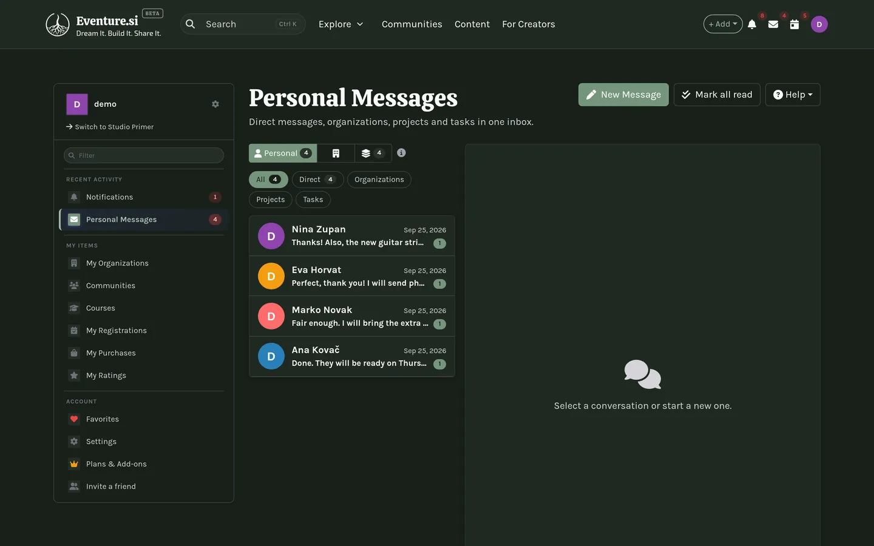Open Invite a friend in the sidebar

pyautogui.click(x=144, y=487)
